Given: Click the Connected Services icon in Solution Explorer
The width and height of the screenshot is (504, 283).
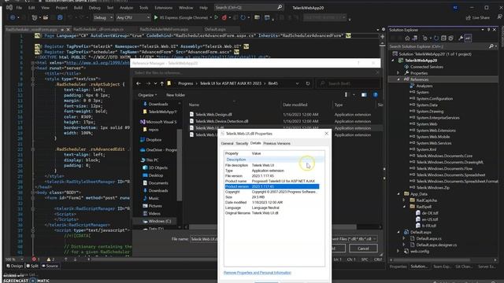Looking at the screenshot, I should pos(406,67).
